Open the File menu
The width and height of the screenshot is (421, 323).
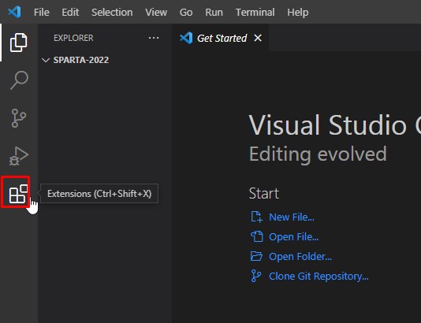pyautogui.click(x=42, y=13)
